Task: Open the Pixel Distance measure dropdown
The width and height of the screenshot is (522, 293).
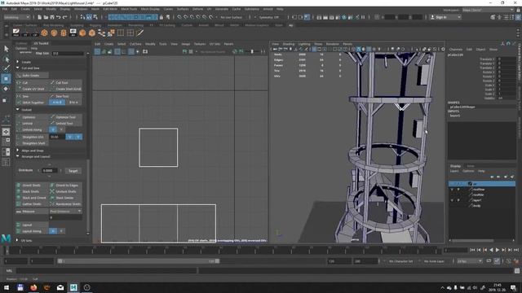Action: pos(65,212)
